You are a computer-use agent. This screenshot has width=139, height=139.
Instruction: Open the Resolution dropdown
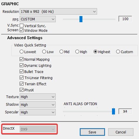58,11
